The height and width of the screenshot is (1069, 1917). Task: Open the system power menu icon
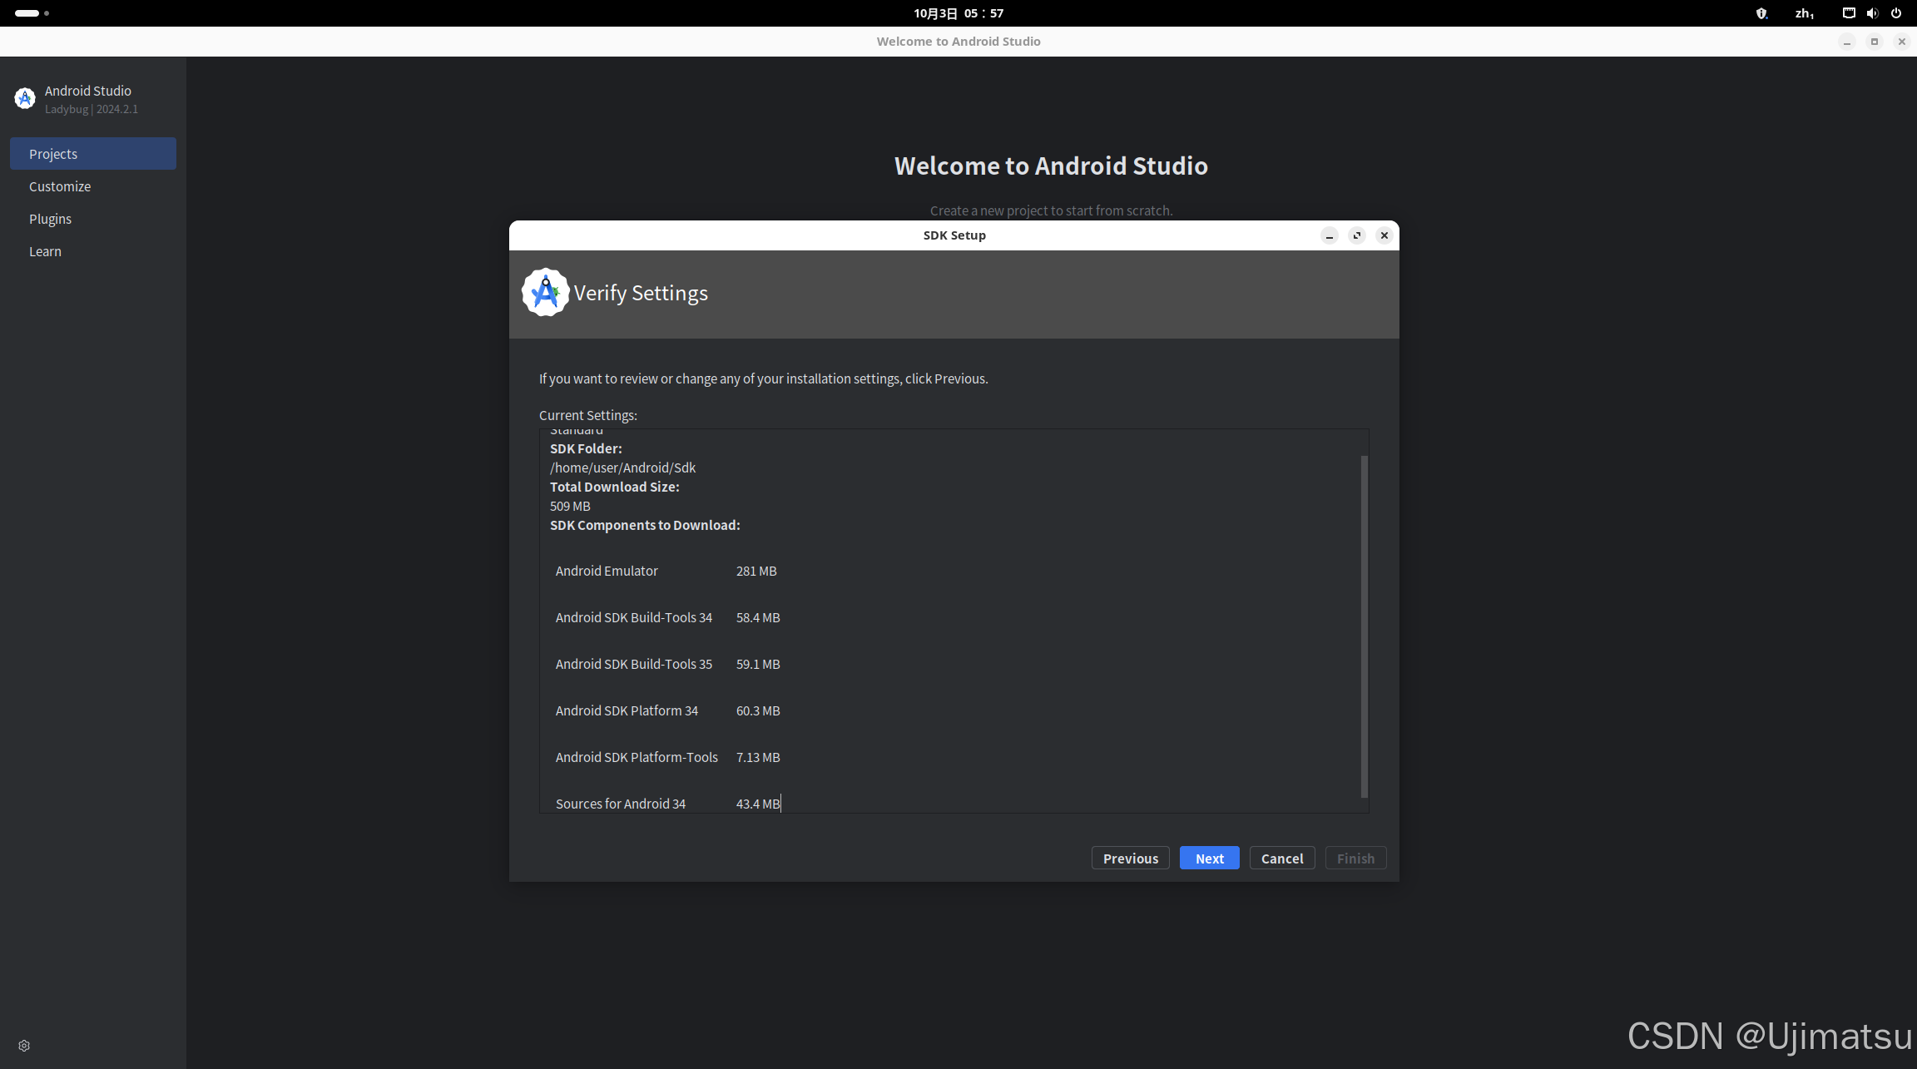coord(1896,13)
